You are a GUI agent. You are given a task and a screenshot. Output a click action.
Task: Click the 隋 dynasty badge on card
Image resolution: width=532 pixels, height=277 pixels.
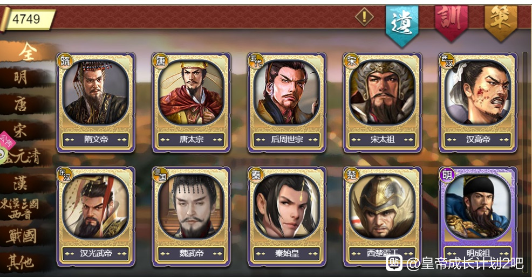coord(65,61)
